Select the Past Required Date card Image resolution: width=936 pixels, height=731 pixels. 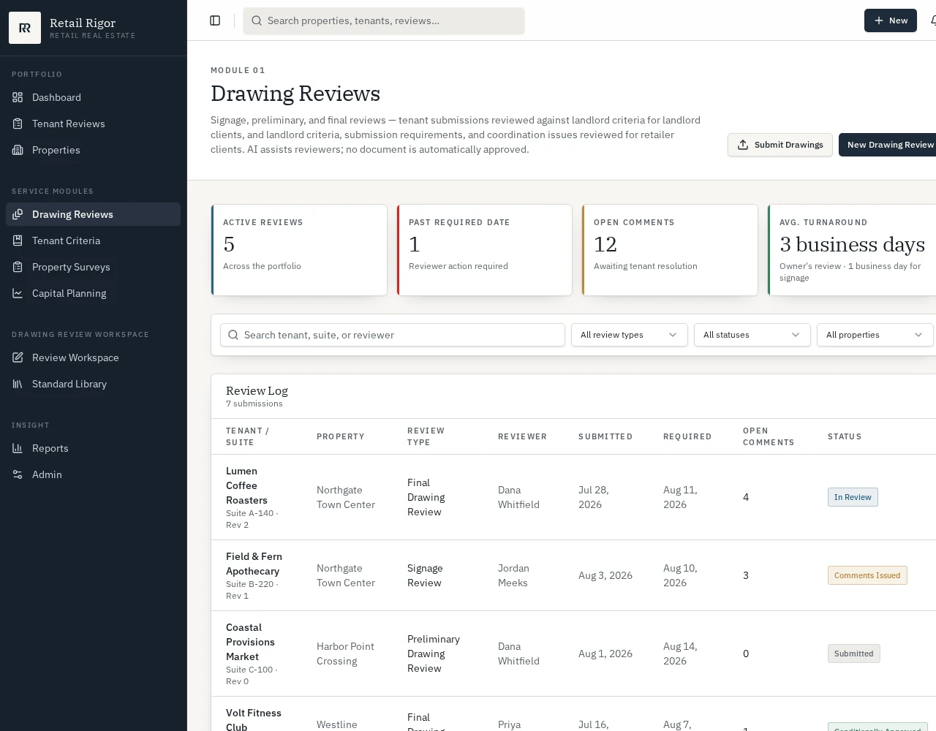coord(485,250)
